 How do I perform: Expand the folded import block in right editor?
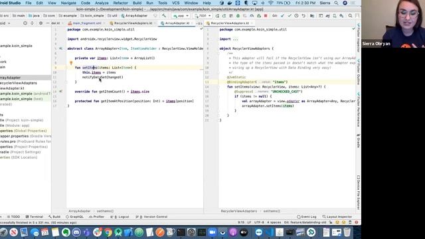pos(235,39)
